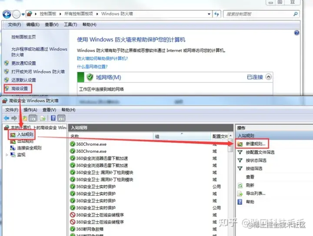
Task: Click Up one level toolbar icon
Action: point(25,118)
